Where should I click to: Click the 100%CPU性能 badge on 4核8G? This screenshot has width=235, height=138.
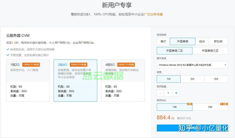(x=126, y=65)
